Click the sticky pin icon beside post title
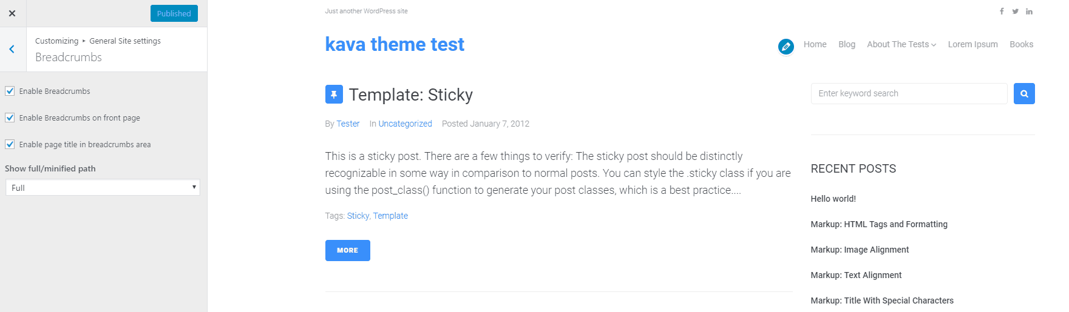 tap(334, 95)
